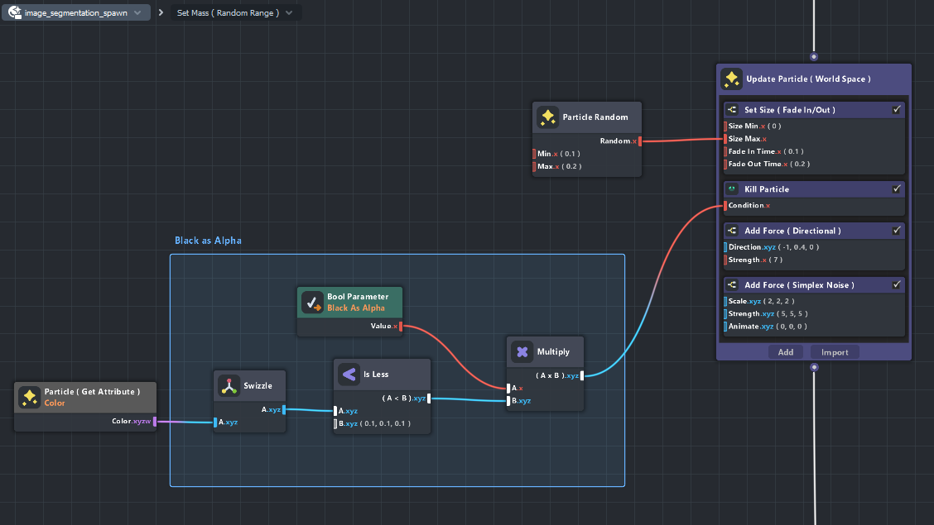Click the Add button in Update Particle
This screenshot has height=525, width=934.
point(785,352)
